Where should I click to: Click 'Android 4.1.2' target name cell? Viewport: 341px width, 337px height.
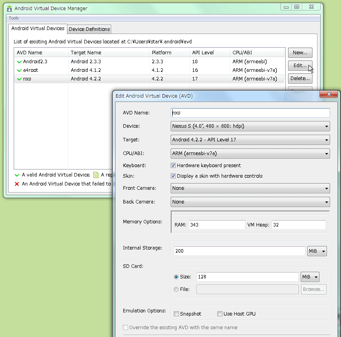coord(86,70)
